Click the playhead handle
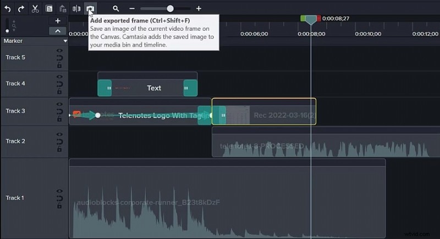Screen dimensions: 440x239 coord(311,20)
